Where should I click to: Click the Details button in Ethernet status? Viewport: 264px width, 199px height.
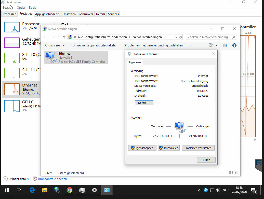(144, 103)
